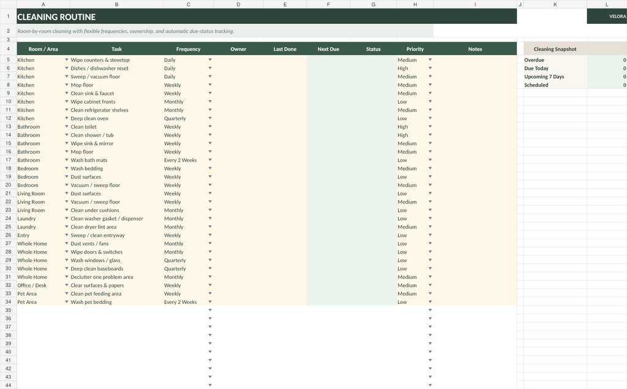Select Owner cell for Mop floor kitchen row

point(238,85)
